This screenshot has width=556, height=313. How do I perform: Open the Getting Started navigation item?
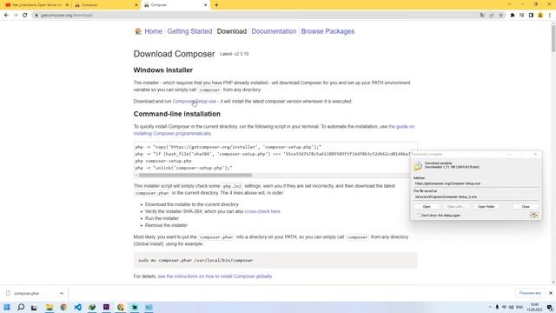pyautogui.click(x=189, y=31)
